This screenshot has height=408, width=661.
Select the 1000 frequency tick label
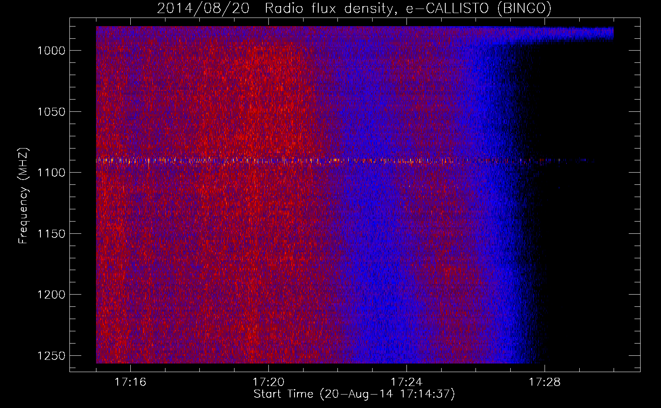(x=51, y=51)
